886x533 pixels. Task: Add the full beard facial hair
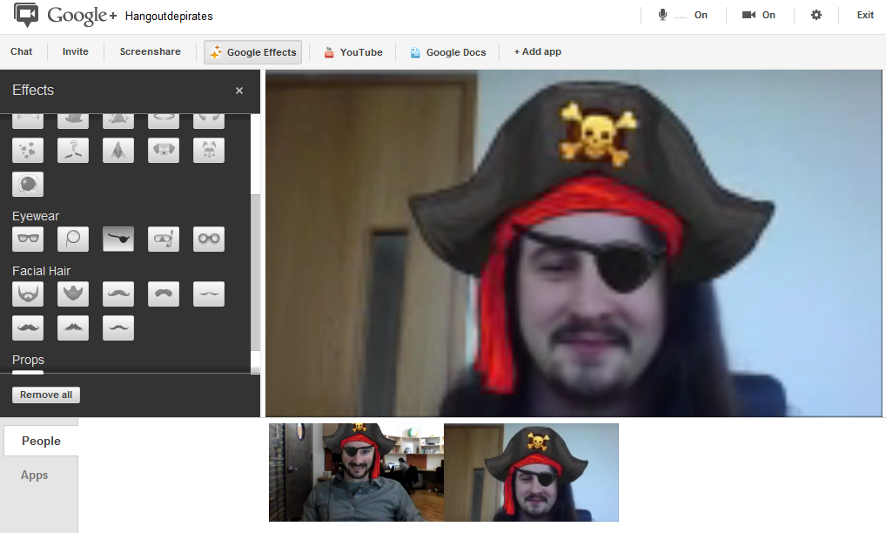pyautogui.click(x=28, y=293)
